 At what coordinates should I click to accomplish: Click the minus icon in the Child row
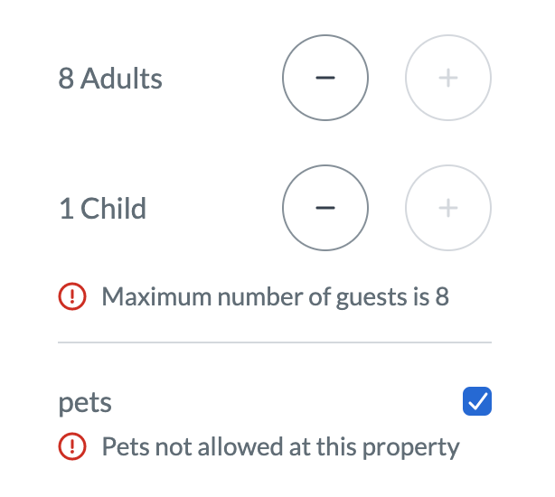click(x=325, y=208)
